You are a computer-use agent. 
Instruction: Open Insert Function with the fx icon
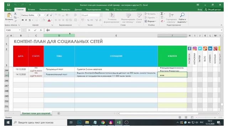click(41, 30)
